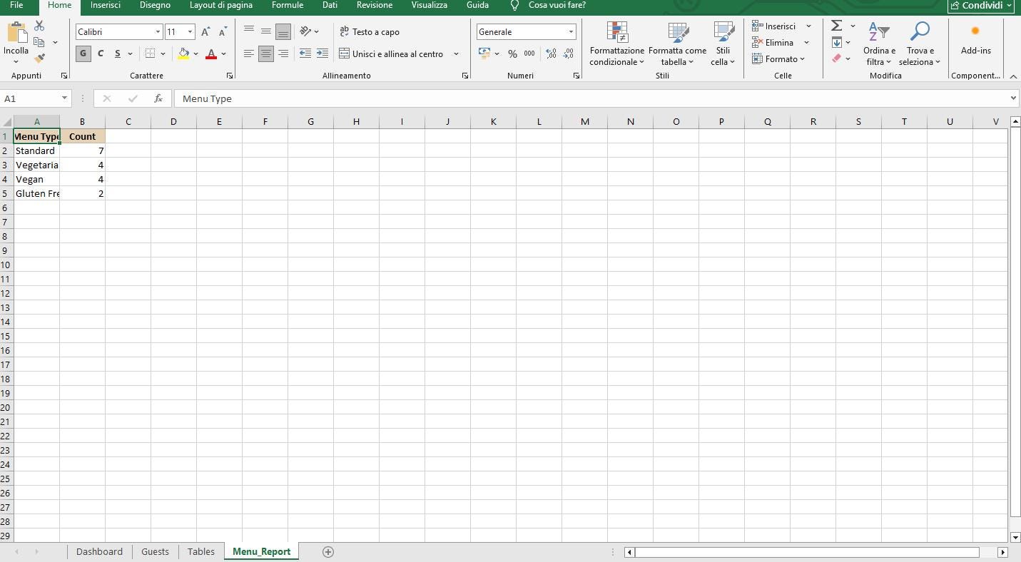Toggle right text alignment
Viewport: 1021px width, 562px height.
point(283,54)
